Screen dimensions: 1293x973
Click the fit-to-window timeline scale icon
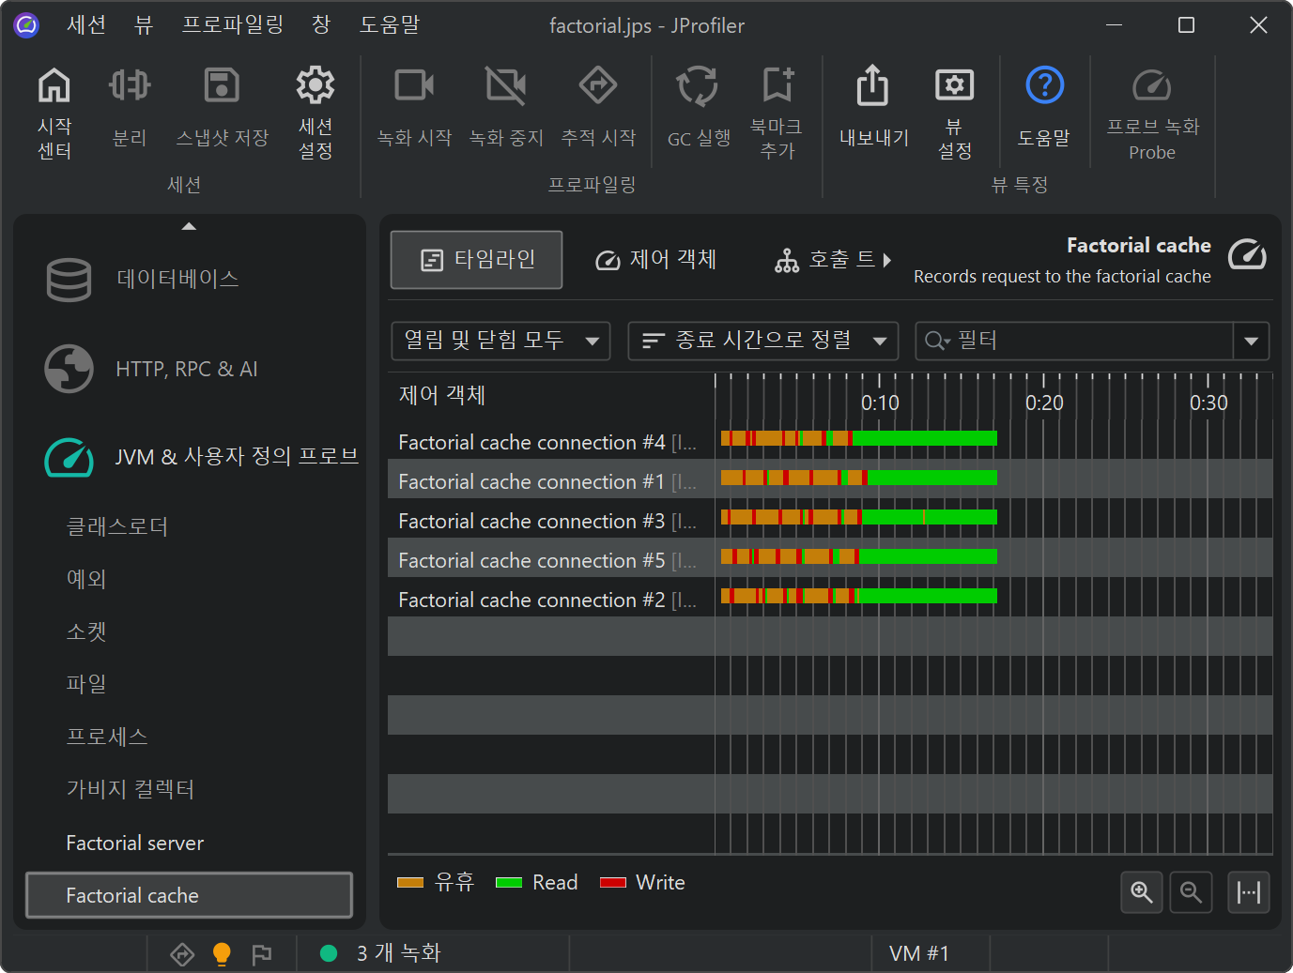[1248, 892]
